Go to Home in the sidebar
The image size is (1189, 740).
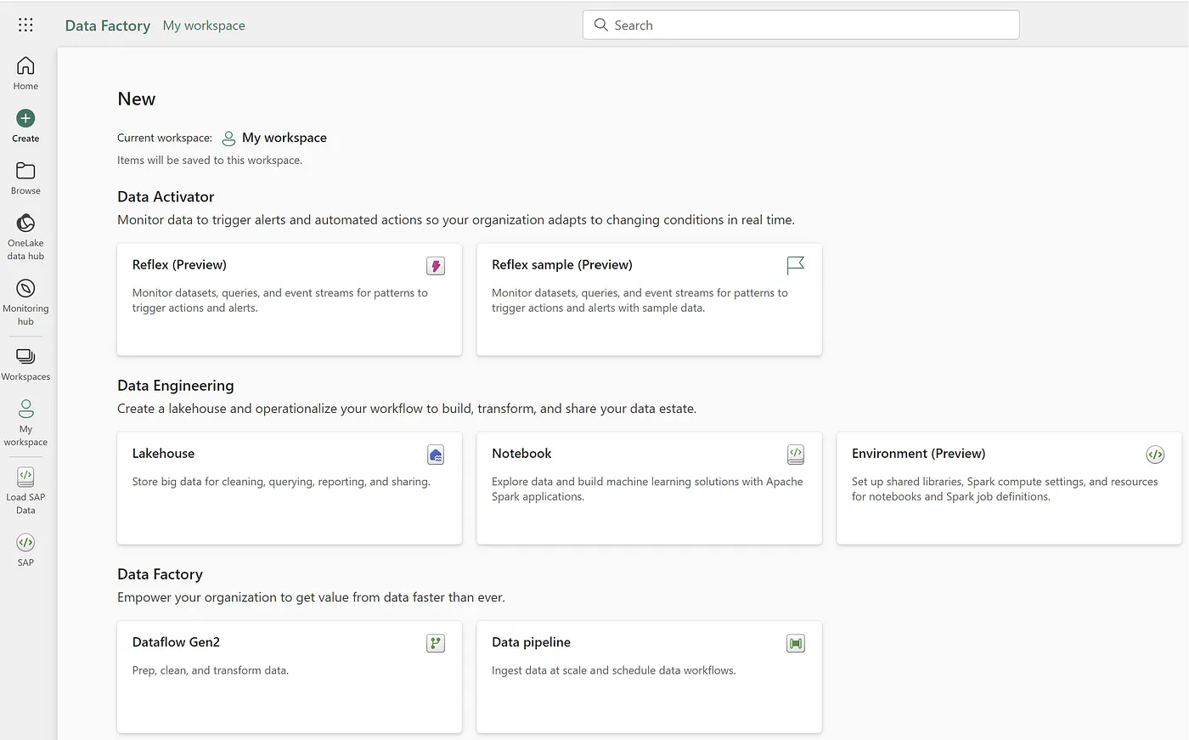[25, 73]
